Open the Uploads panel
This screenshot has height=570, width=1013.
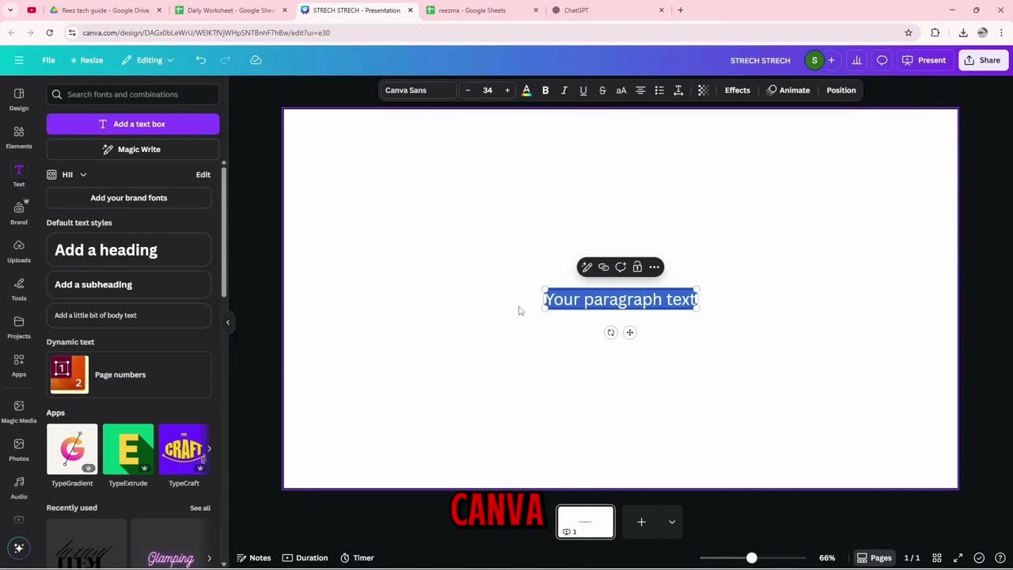19,251
